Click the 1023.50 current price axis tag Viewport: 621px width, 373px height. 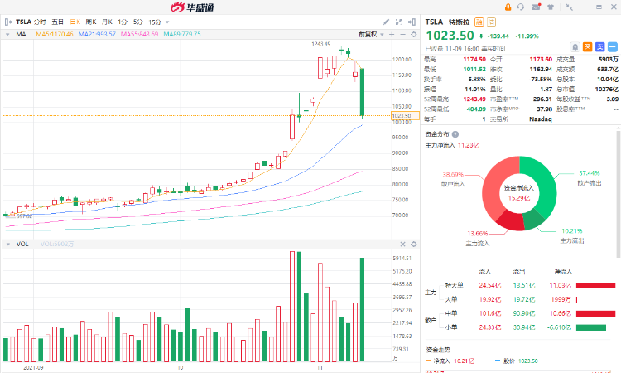[x=405, y=116]
